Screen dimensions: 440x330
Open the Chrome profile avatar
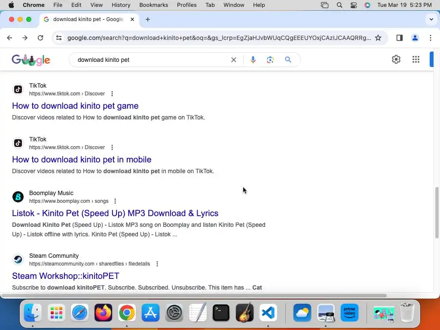(x=415, y=38)
